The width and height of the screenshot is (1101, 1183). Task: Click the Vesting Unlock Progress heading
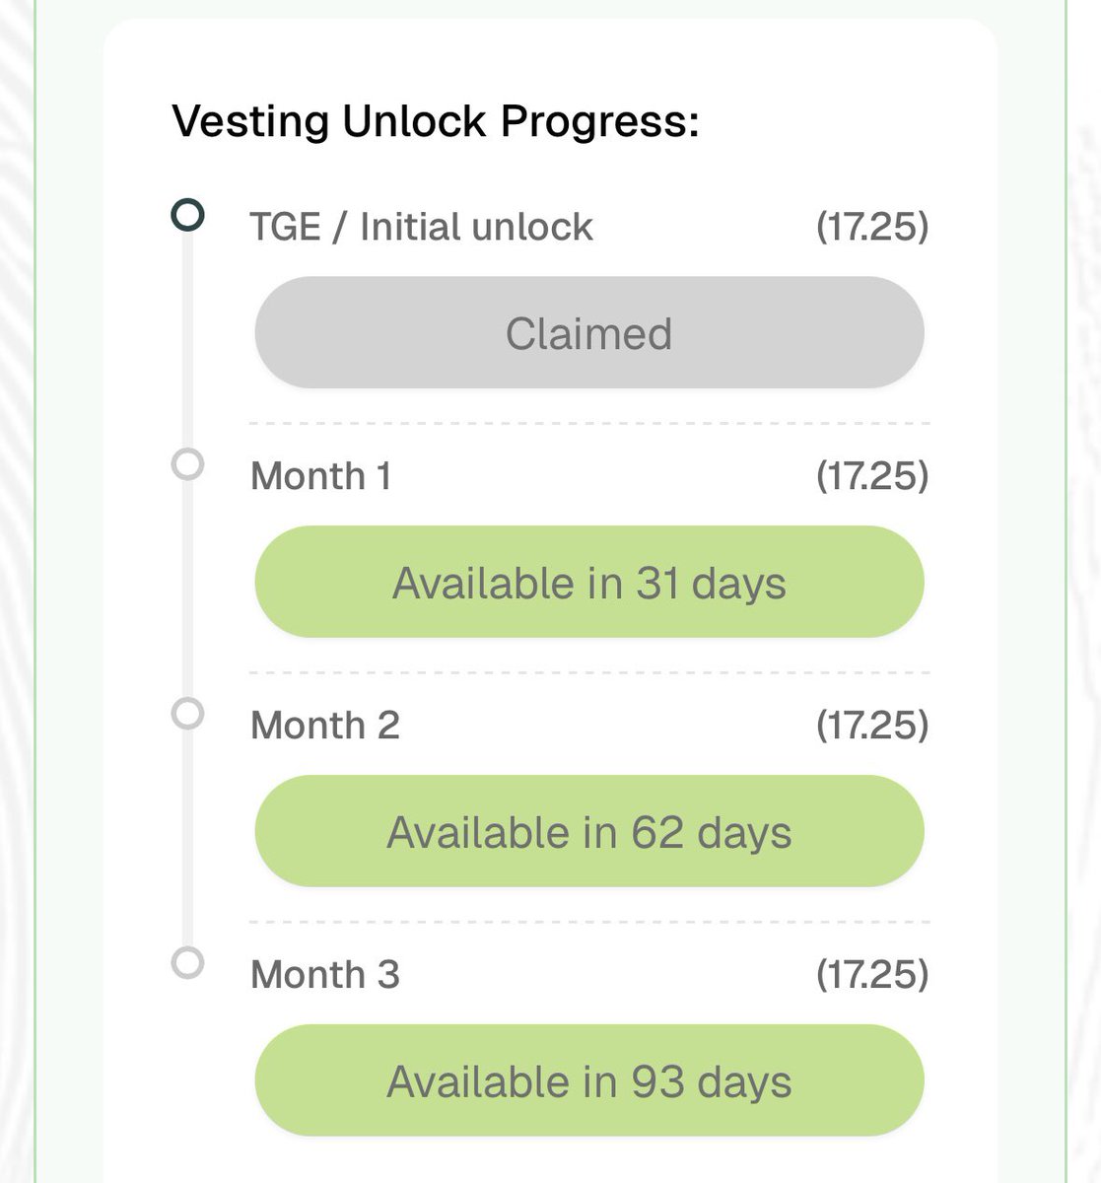point(436,122)
